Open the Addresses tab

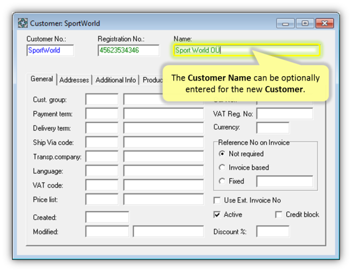pos(74,80)
